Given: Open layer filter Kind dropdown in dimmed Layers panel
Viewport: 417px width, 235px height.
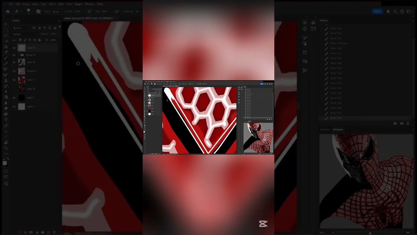Looking at the screenshot, I should point(22,28).
